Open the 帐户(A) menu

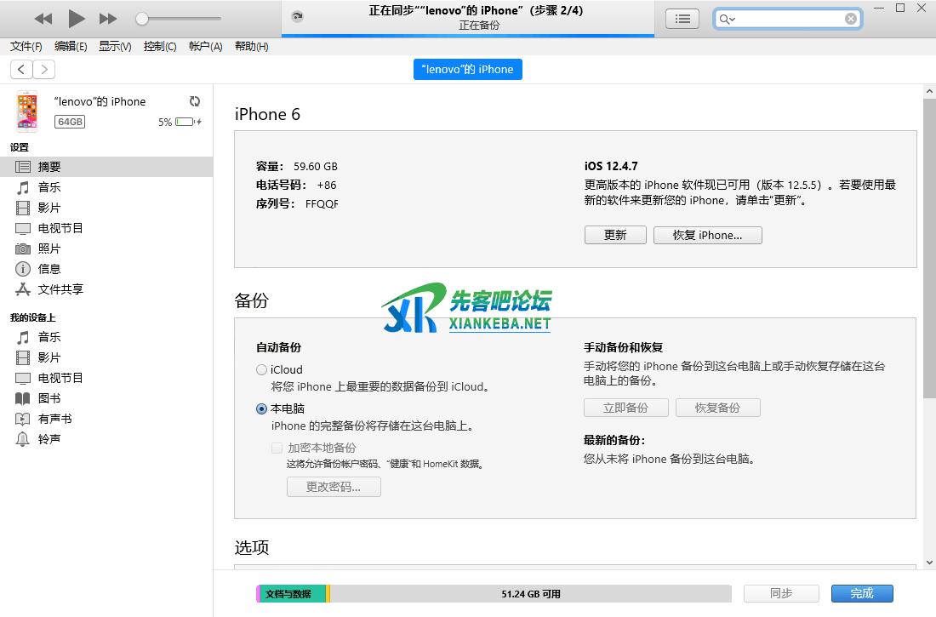pos(205,47)
